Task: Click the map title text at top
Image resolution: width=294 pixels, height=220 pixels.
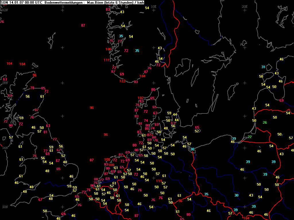Action: [72, 2]
